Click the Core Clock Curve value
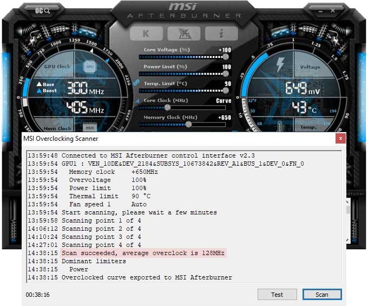 pyautogui.click(x=224, y=101)
